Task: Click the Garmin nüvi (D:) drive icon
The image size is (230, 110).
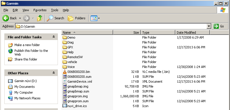Action: click(10, 81)
